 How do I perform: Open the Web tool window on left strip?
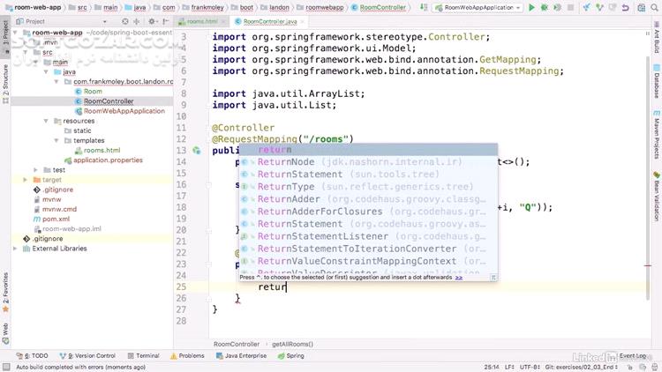(x=5, y=333)
